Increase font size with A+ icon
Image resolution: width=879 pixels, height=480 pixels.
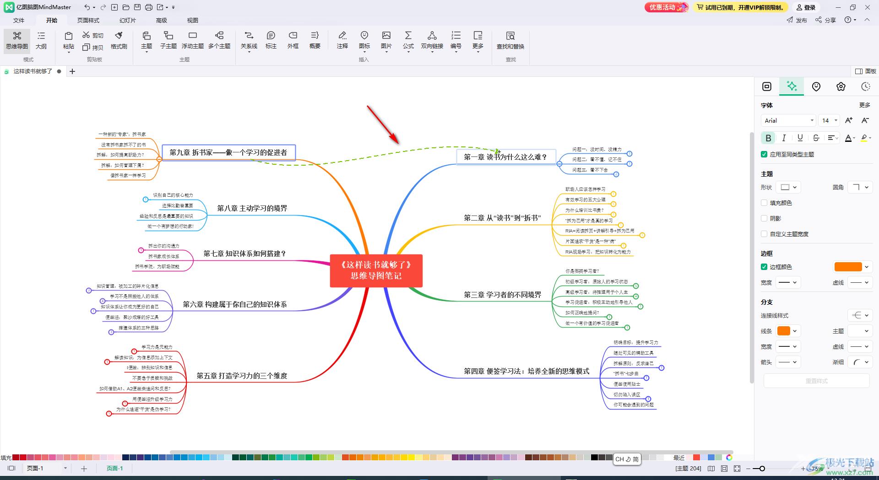[849, 120]
